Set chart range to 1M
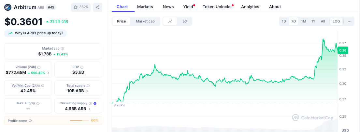 click(304, 22)
